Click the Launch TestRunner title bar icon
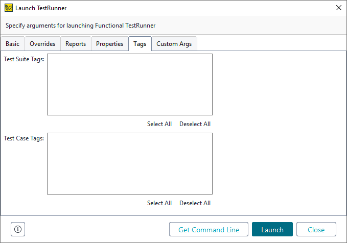The width and height of the screenshot is (347, 243). coord(9,8)
